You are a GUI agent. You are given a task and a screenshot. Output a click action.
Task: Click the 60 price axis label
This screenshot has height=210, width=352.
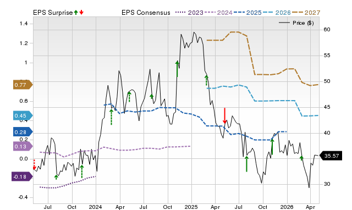tap(327, 30)
